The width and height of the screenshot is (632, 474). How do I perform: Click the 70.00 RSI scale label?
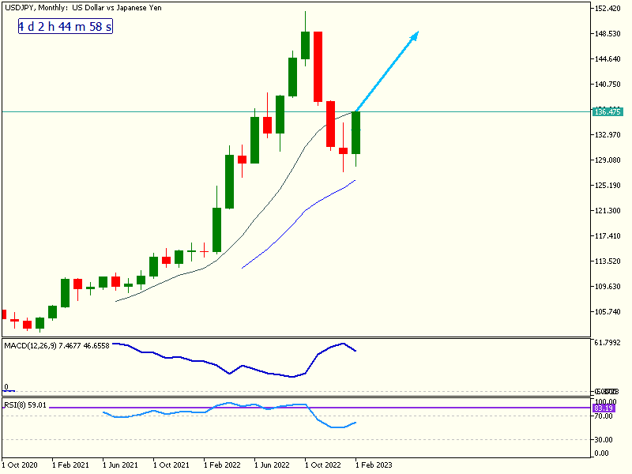click(x=602, y=416)
